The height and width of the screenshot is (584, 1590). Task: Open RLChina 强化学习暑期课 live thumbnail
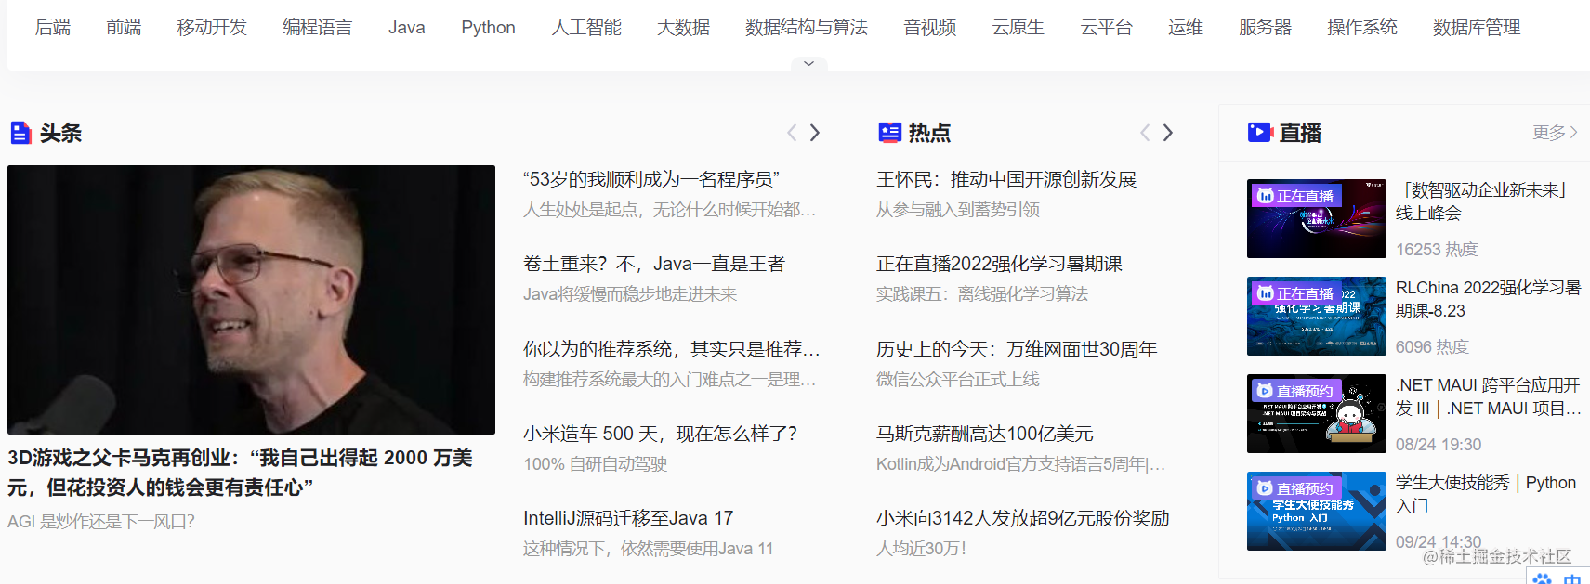1317,316
